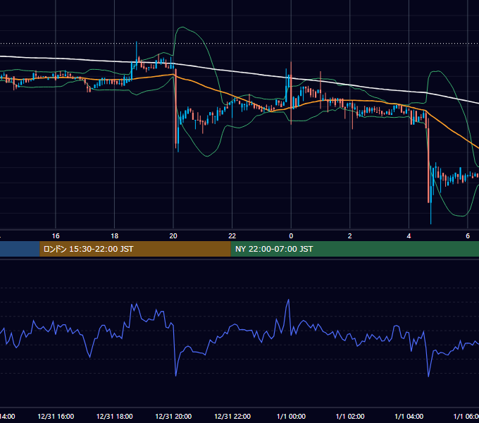Click the 12/31 20:00 label on the lower axis
Screen dimensions: 479x423
[x=173, y=416]
